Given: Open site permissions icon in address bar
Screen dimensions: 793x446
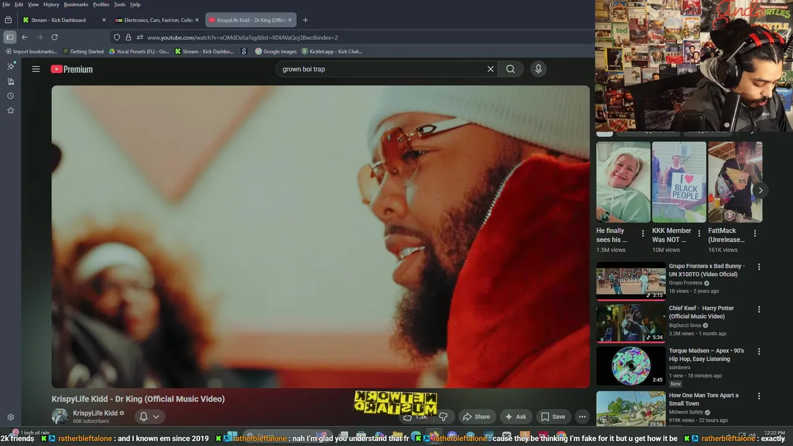Looking at the screenshot, I should [x=140, y=37].
